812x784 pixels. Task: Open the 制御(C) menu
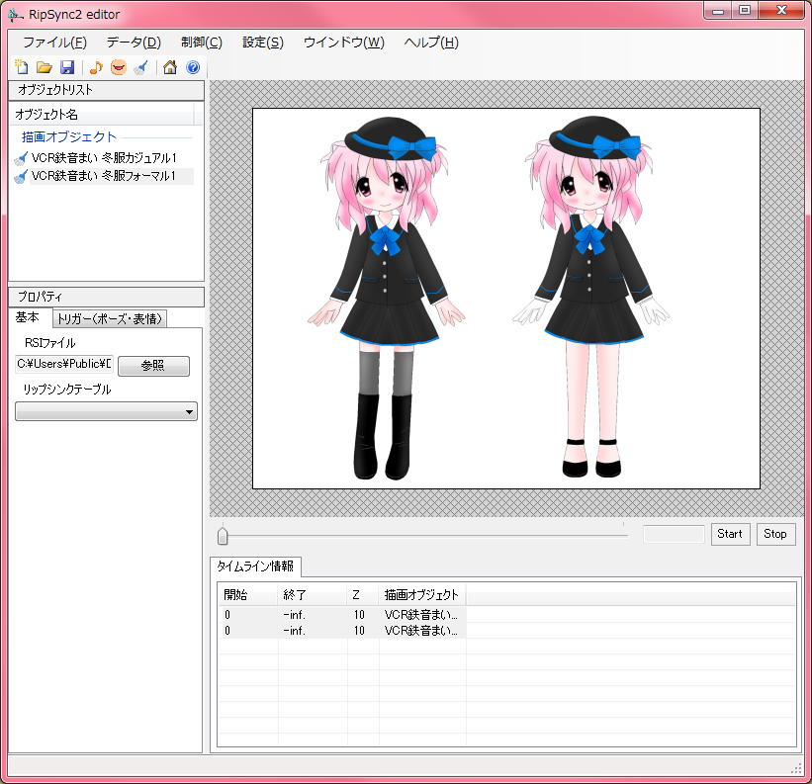pyautogui.click(x=202, y=43)
